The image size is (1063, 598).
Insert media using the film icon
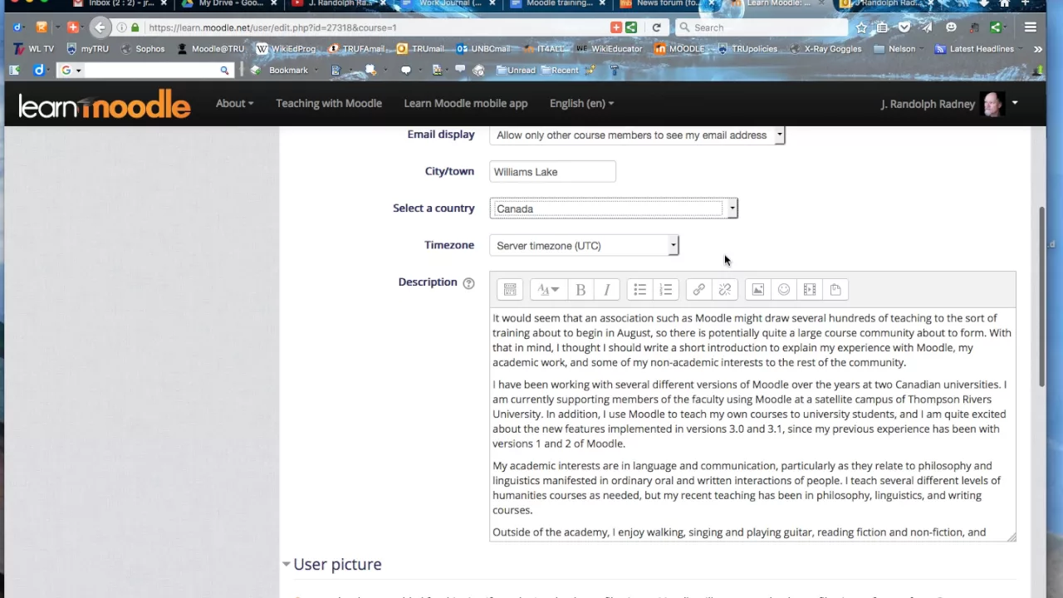810,290
